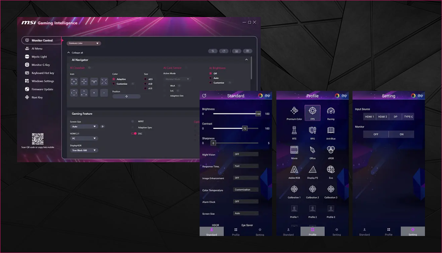Collapse the AI Navigator section chevron
The image size is (442, 253).
(246, 60)
